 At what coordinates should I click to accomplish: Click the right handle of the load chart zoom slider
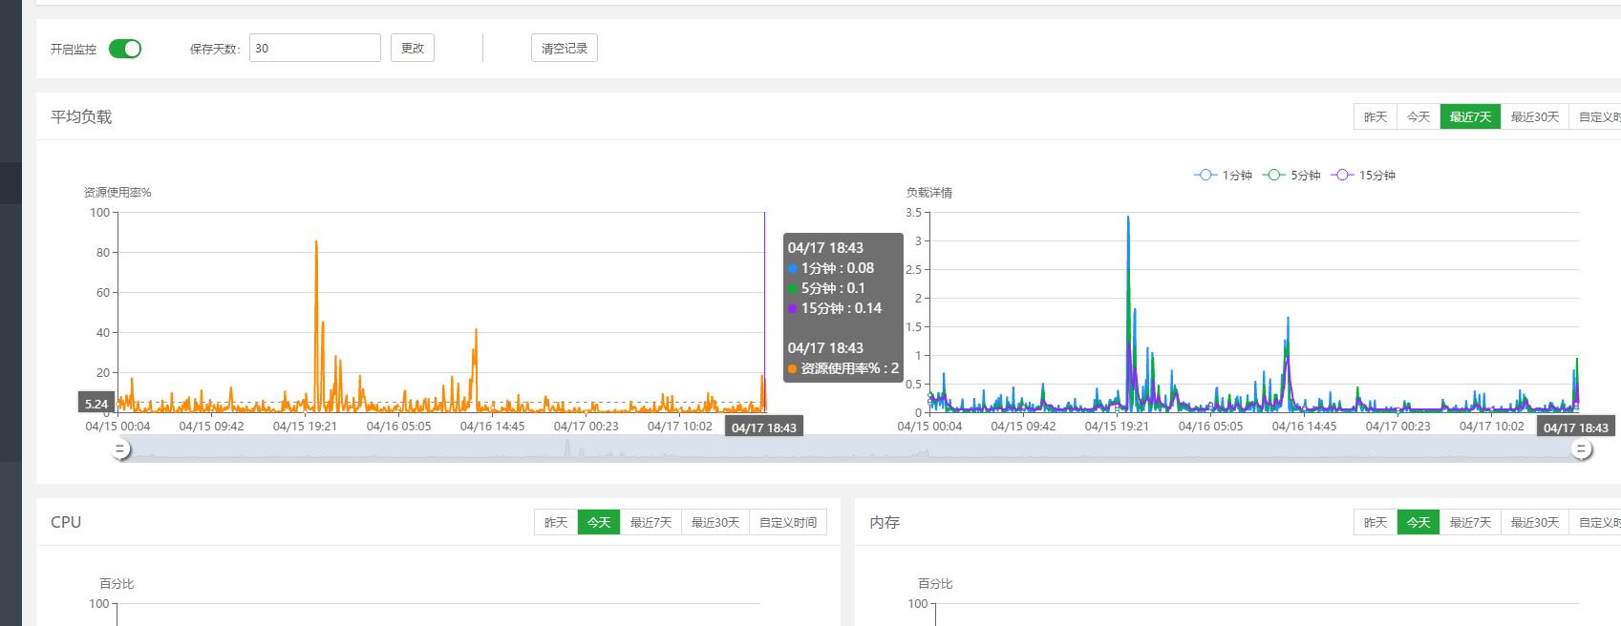pyautogui.click(x=1582, y=449)
